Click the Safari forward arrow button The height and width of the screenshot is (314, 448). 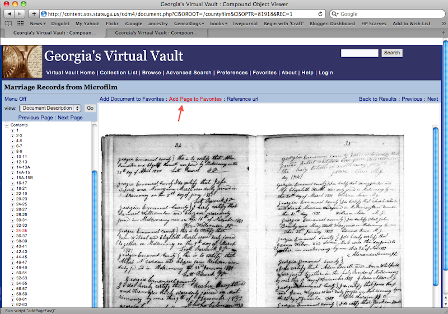pyautogui.click(x=20, y=13)
